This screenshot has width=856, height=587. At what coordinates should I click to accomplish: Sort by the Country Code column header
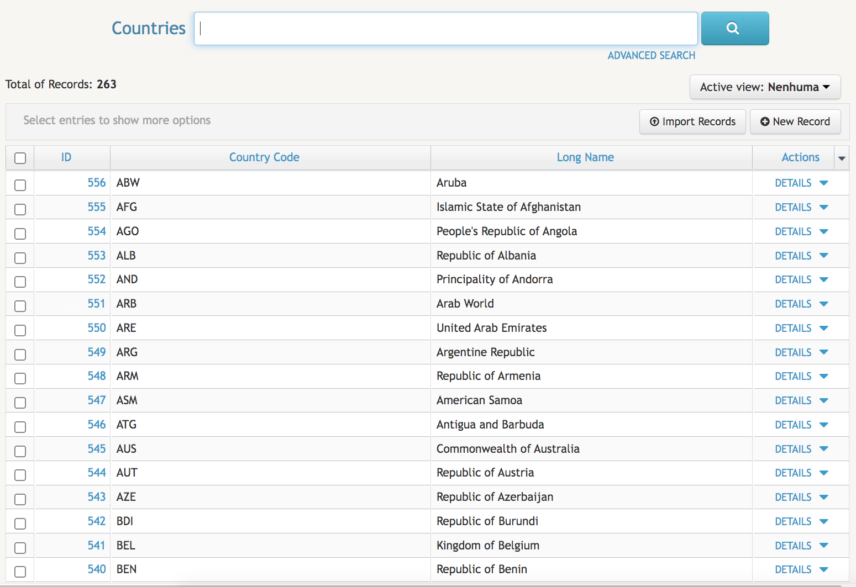tap(264, 157)
